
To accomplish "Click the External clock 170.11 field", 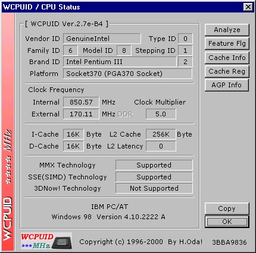I will point(81,114).
